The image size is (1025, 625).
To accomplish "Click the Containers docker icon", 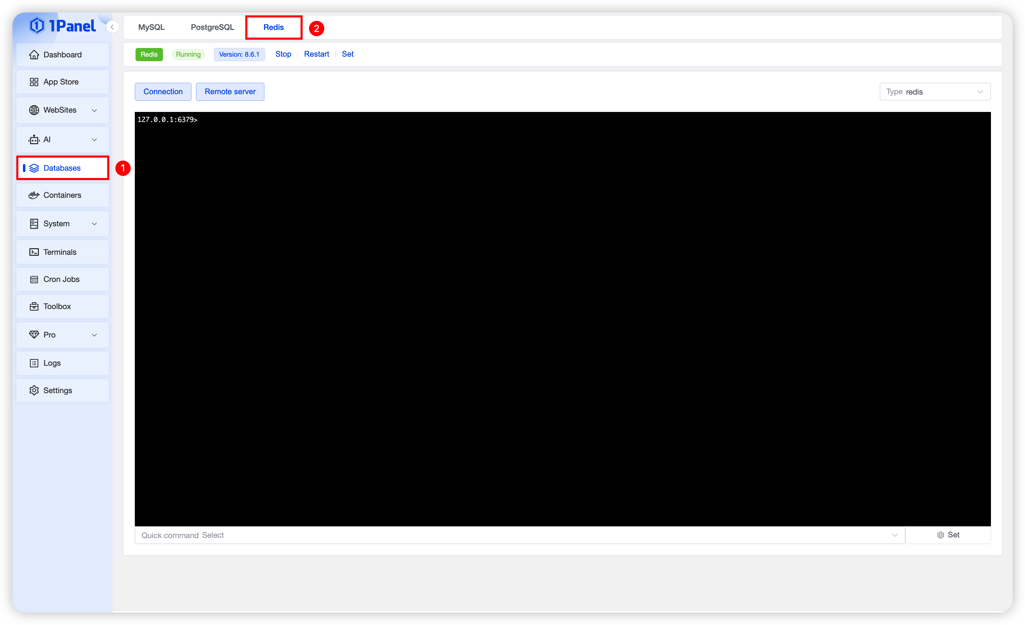I will tap(34, 195).
